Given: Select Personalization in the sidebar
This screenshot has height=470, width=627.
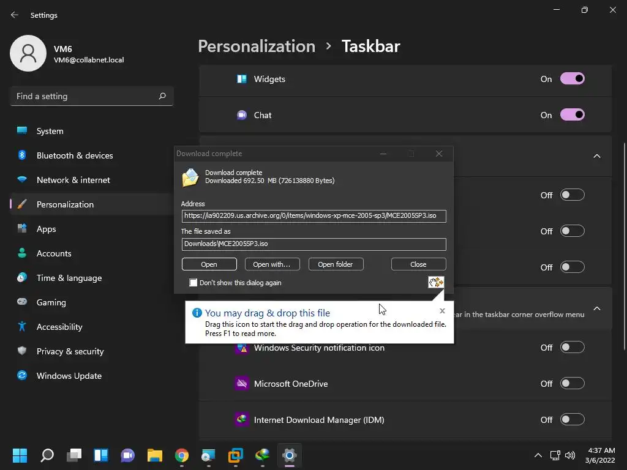Looking at the screenshot, I should point(92,204).
